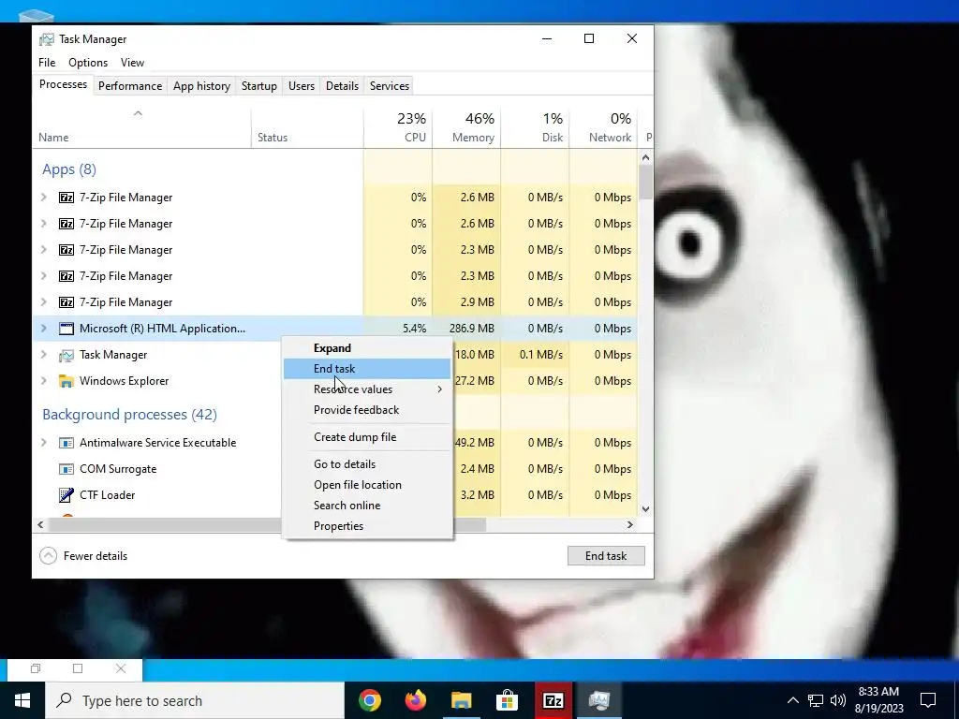Click the horizontal scrollbar right arrow
This screenshot has width=959, height=719.
point(630,524)
